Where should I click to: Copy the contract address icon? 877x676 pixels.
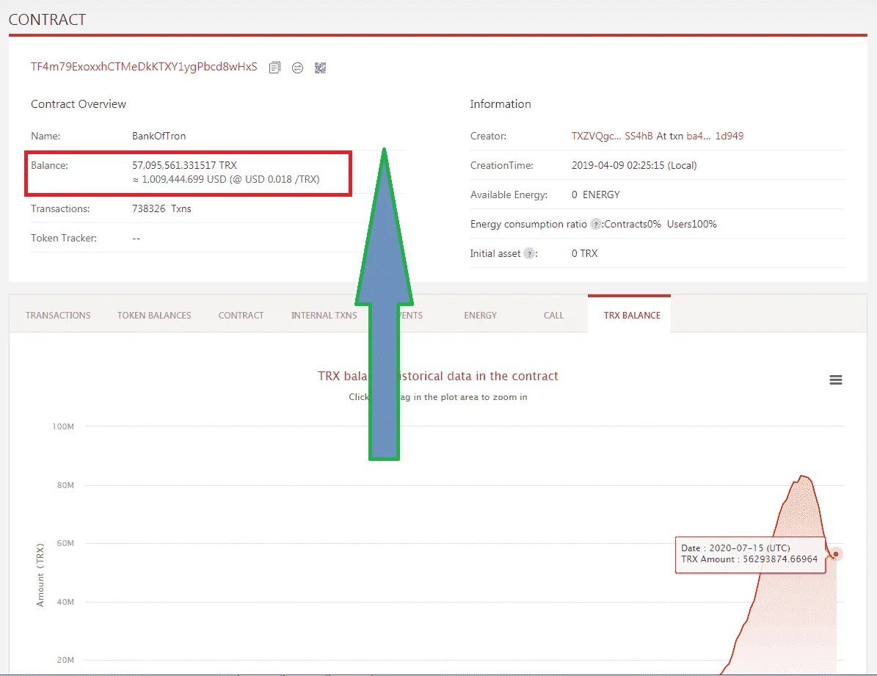[274, 68]
